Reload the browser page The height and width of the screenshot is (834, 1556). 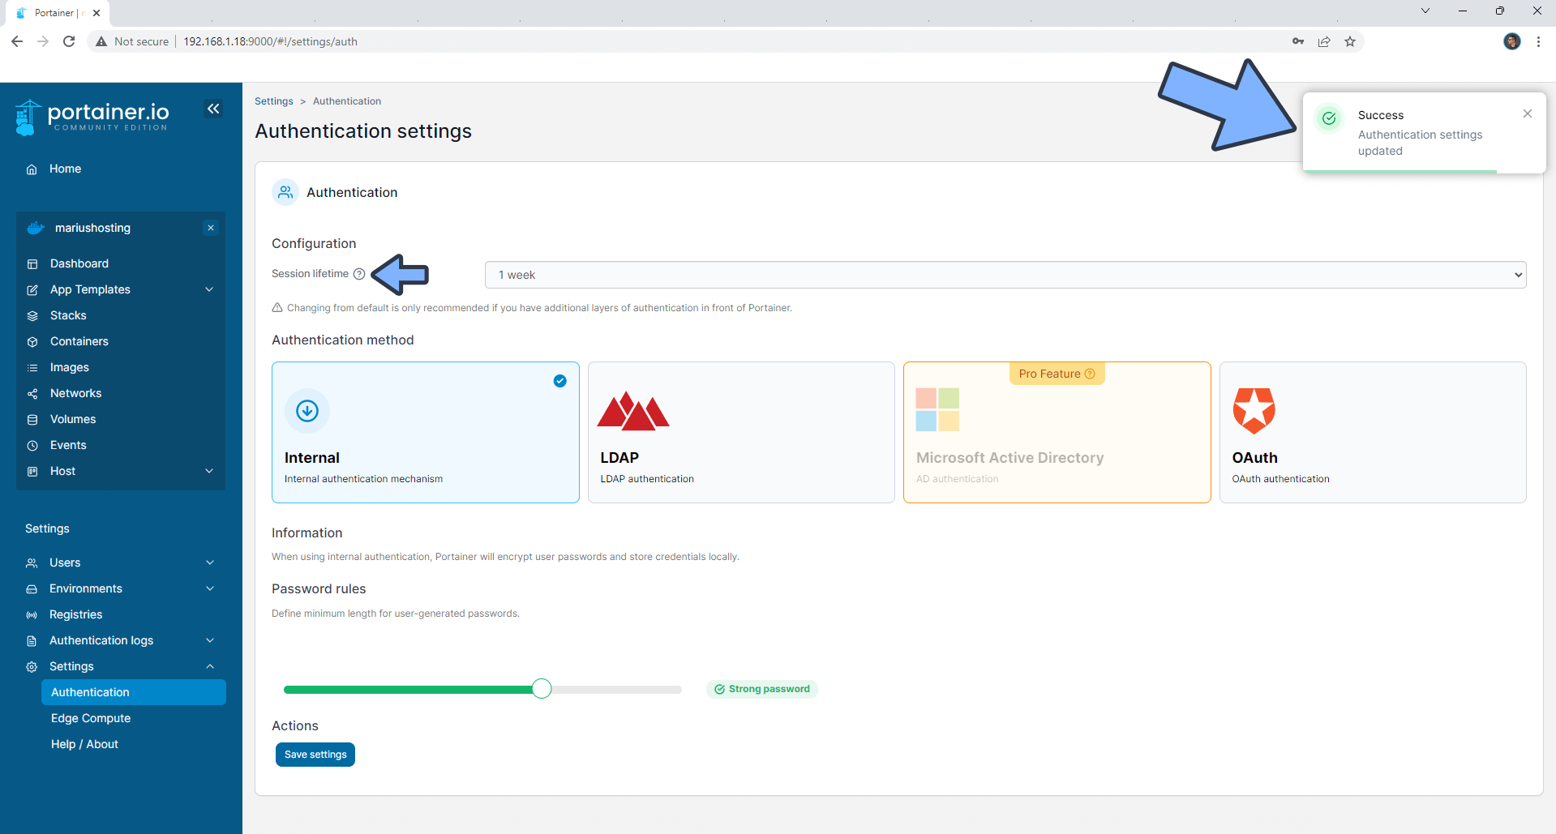[x=69, y=41]
